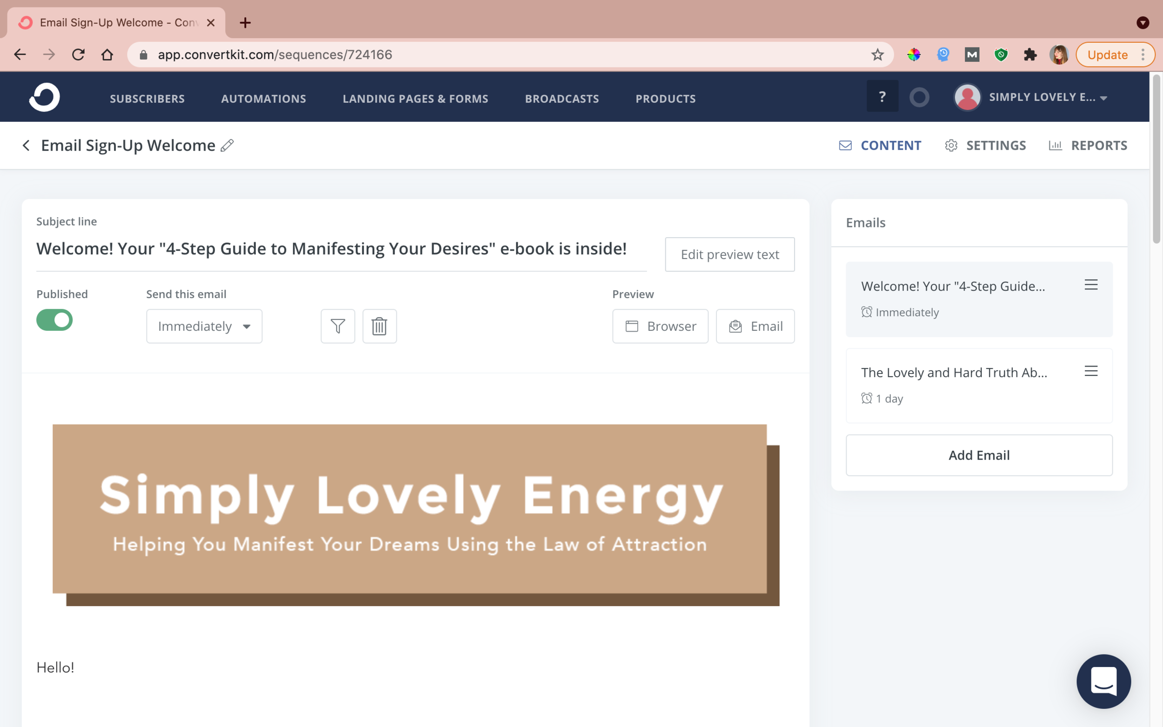Open the Broadcasts navigation menu

561,99
